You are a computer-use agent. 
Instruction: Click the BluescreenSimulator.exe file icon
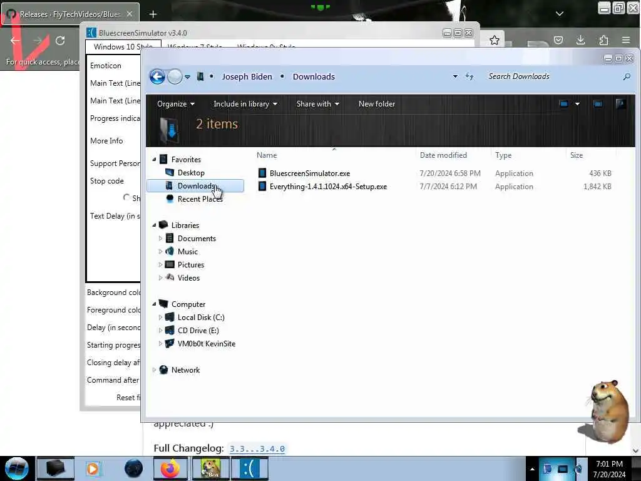(262, 173)
